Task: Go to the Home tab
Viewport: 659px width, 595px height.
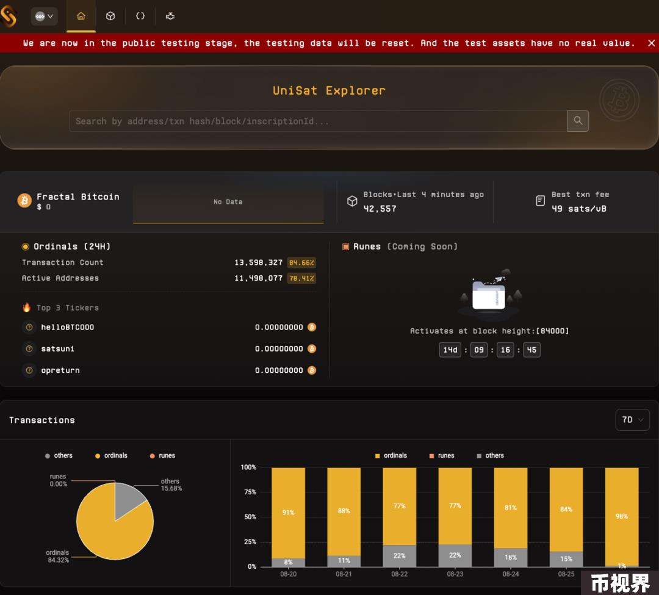Action: (81, 16)
